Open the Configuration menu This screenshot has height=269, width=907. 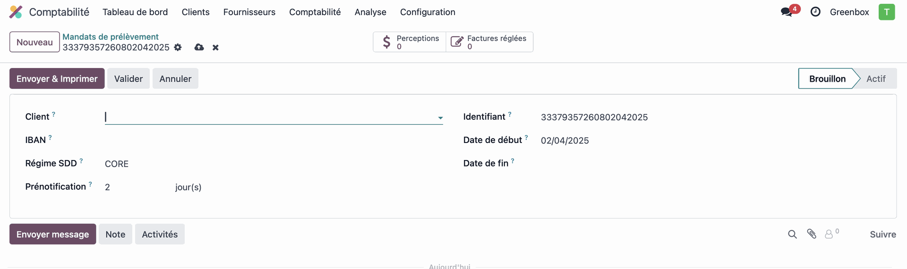coord(428,12)
